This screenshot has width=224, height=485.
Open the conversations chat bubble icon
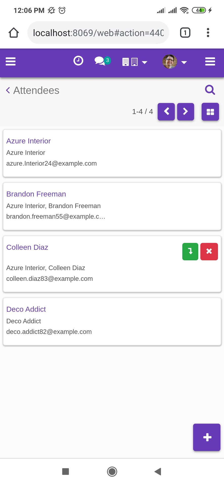pyautogui.click(x=102, y=61)
